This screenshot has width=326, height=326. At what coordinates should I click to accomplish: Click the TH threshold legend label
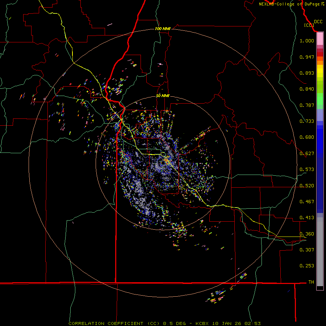[311, 282]
